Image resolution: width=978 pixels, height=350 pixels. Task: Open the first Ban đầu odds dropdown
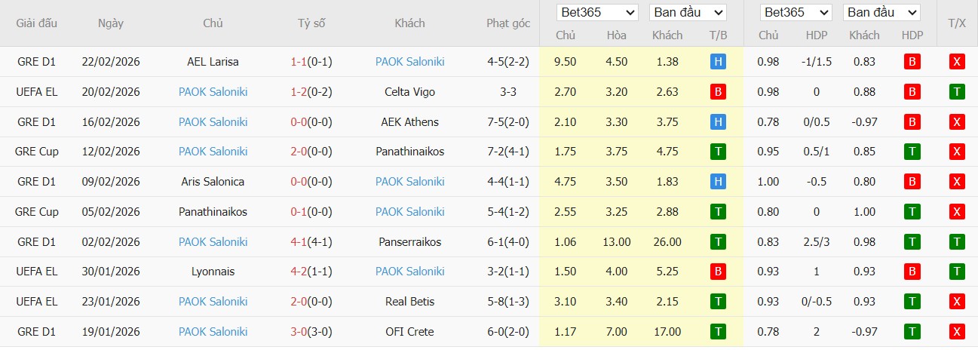click(687, 13)
